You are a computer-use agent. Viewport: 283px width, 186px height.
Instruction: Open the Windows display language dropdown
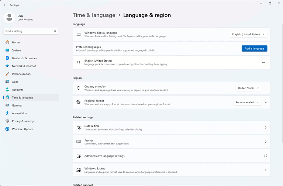(x=248, y=34)
